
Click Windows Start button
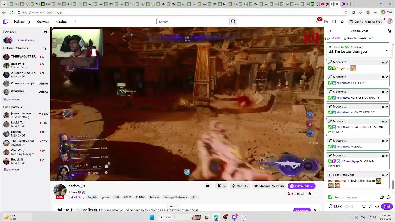[x=152, y=217]
